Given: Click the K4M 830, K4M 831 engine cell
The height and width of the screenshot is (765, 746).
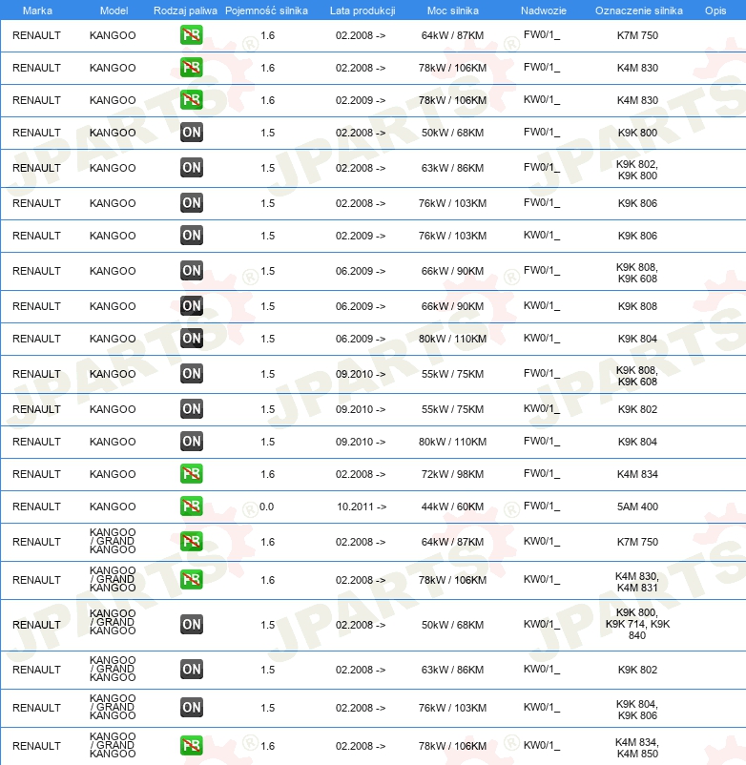Looking at the screenshot, I should 637,582.
